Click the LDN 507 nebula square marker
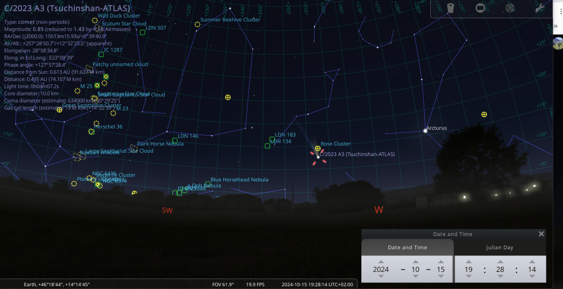This screenshot has width=563, height=289. (142, 33)
